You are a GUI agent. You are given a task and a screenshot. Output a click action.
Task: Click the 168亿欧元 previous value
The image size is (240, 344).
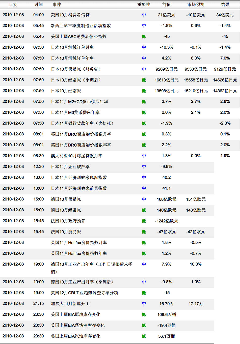[167, 199]
